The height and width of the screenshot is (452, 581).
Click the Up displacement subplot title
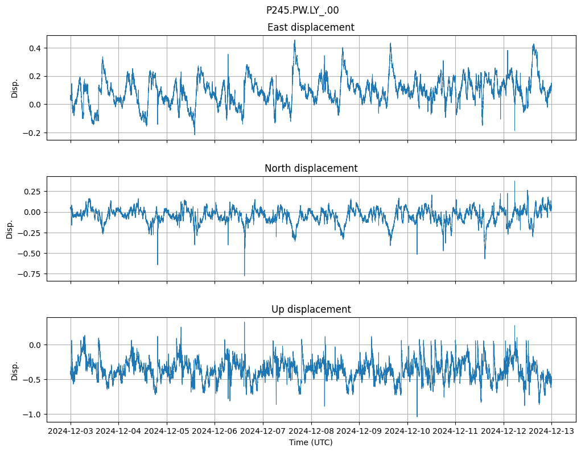tap(311, 309)
